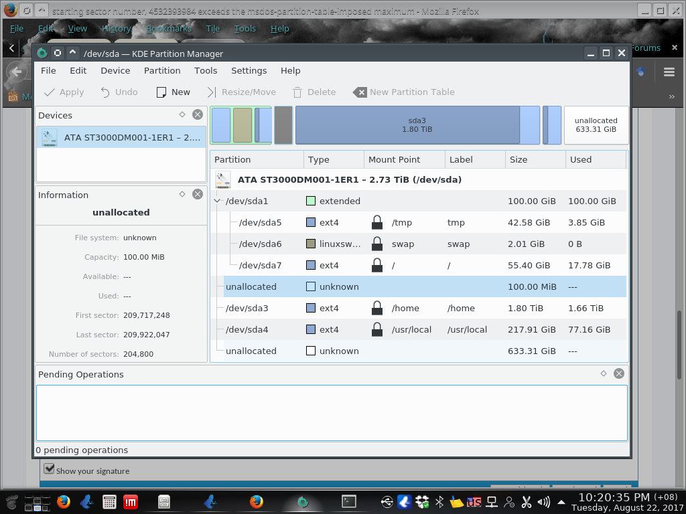
Task: Click the Mount Point column header
Action: [x=395, y=159]
